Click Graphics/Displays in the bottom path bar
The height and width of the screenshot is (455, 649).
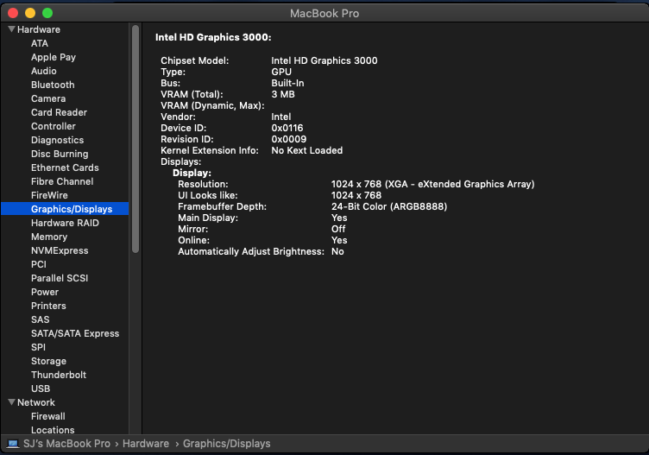tap(226, 444)
